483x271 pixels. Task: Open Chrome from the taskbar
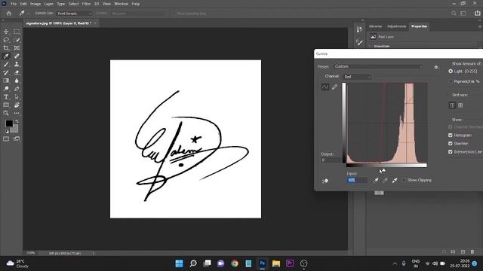coord(235,263)
